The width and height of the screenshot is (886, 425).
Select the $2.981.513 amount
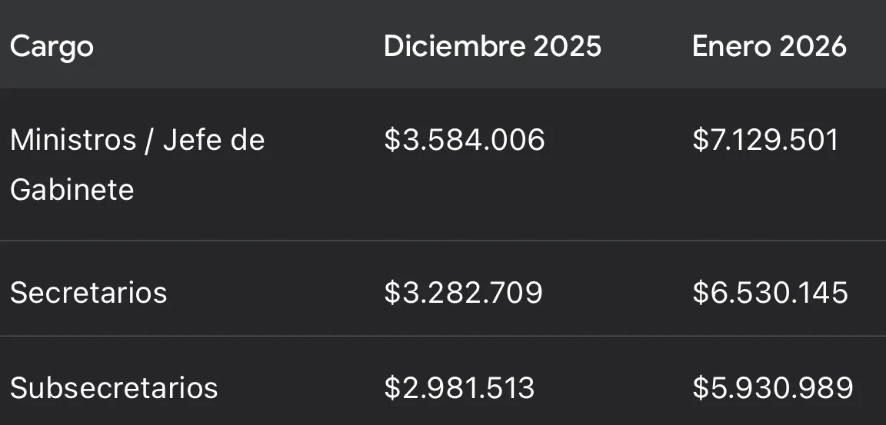(x=459, y=388)
